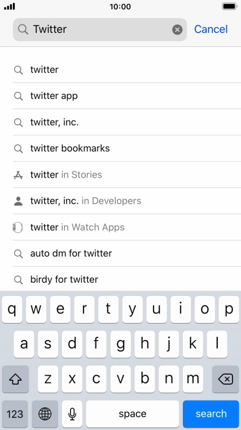Image resolution: width=241 pixels, height=430 pixels.
Task: Tap the letter q key
Action: tap(12, 309)
